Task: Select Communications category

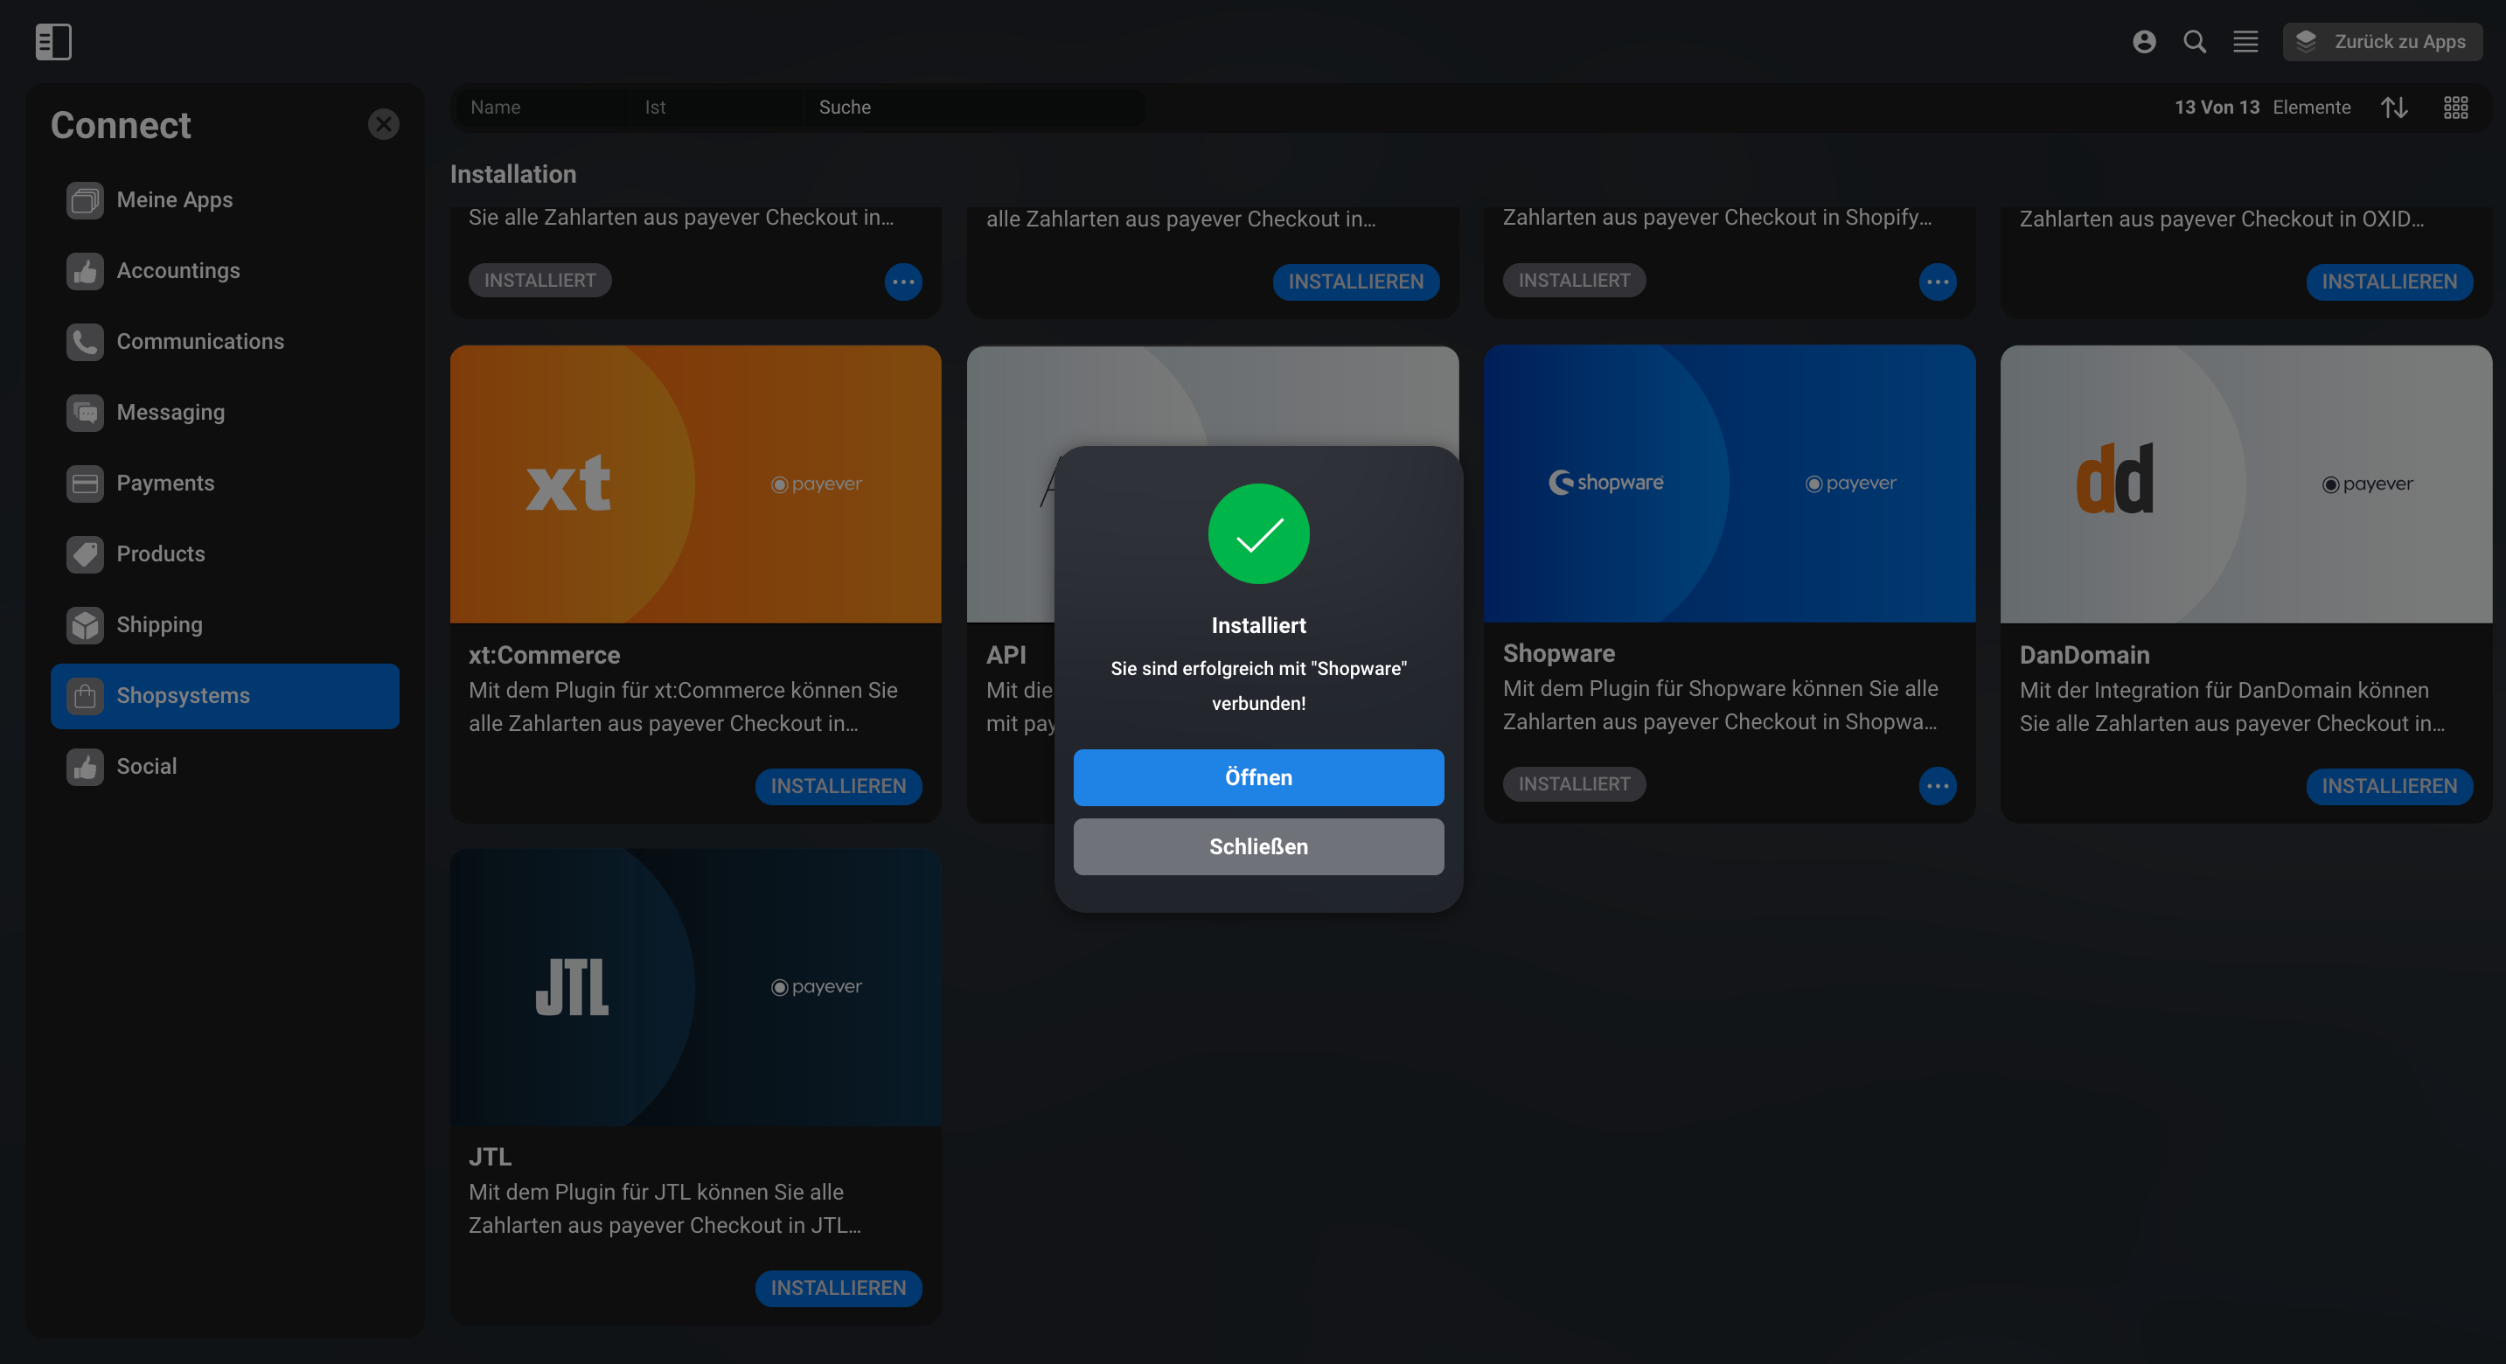Action: 225,342
